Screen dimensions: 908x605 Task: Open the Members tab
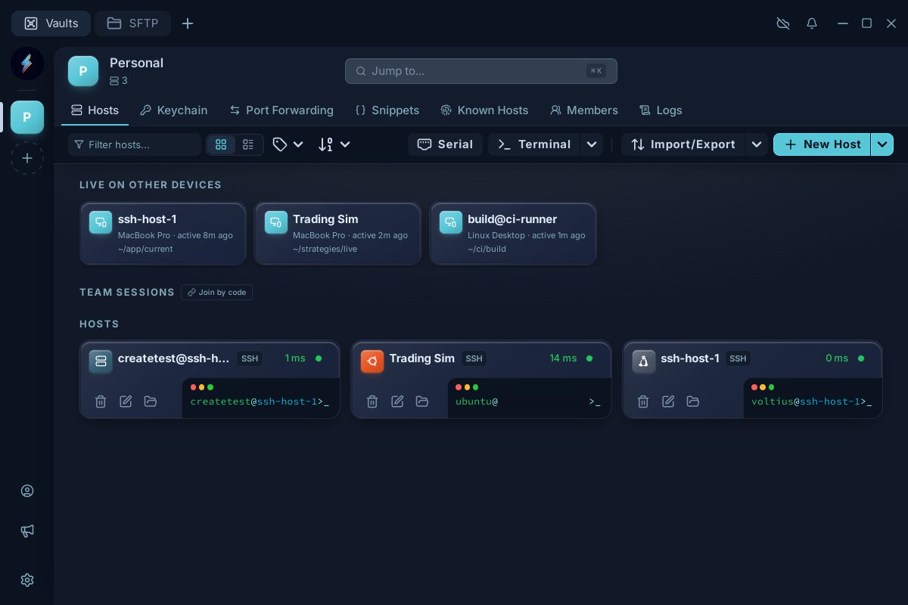click(x=584, y=110)
